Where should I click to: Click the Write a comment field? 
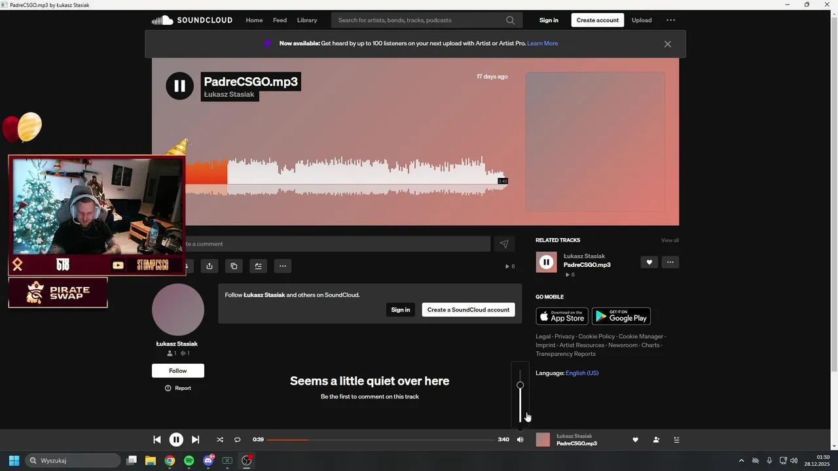point(337,244)
